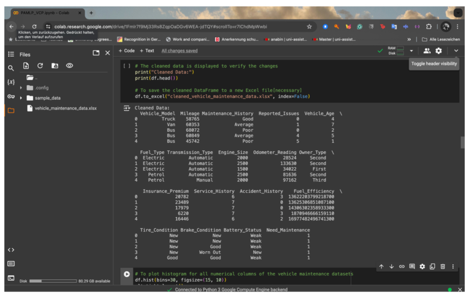Image resolution: width=470 pixels, height=298 pixels.
Task: Open the terminal icon in left sidebar
Action: tap(11, 278)
